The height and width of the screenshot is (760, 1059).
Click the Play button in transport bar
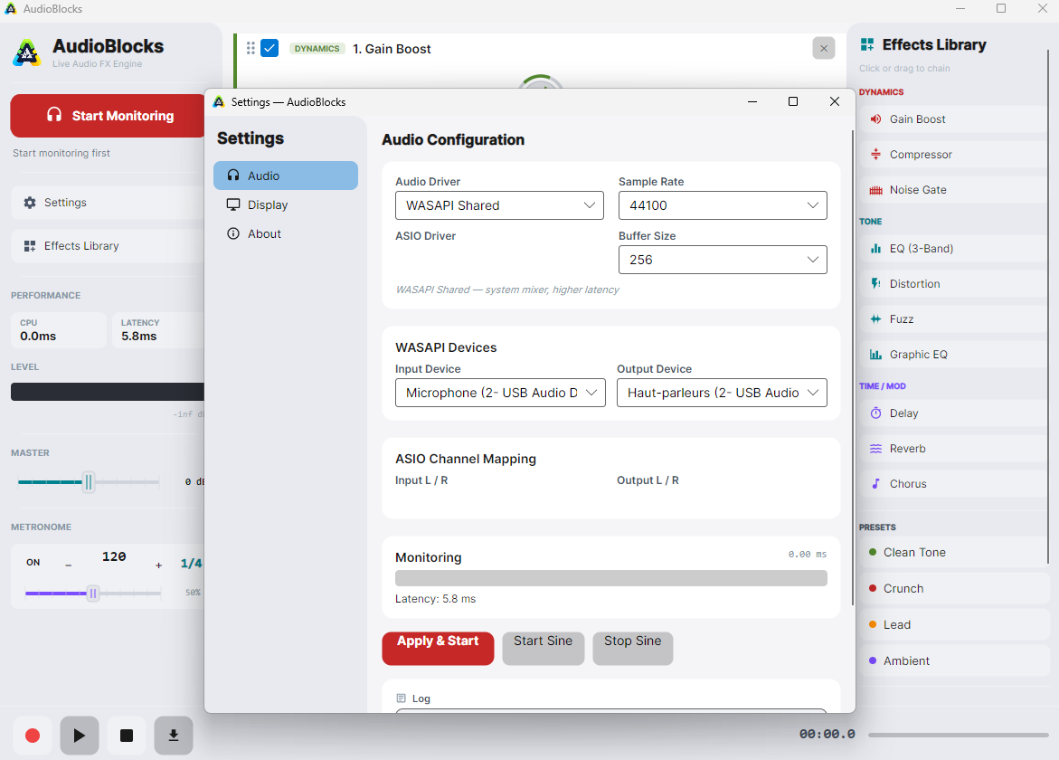pos(79,735)
